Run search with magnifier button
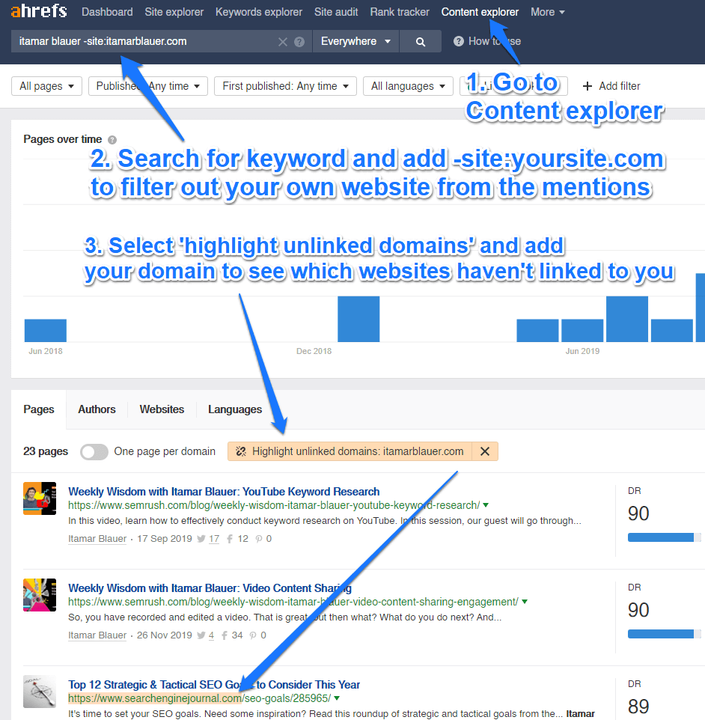The image size is (705, 720). point(421,41)
